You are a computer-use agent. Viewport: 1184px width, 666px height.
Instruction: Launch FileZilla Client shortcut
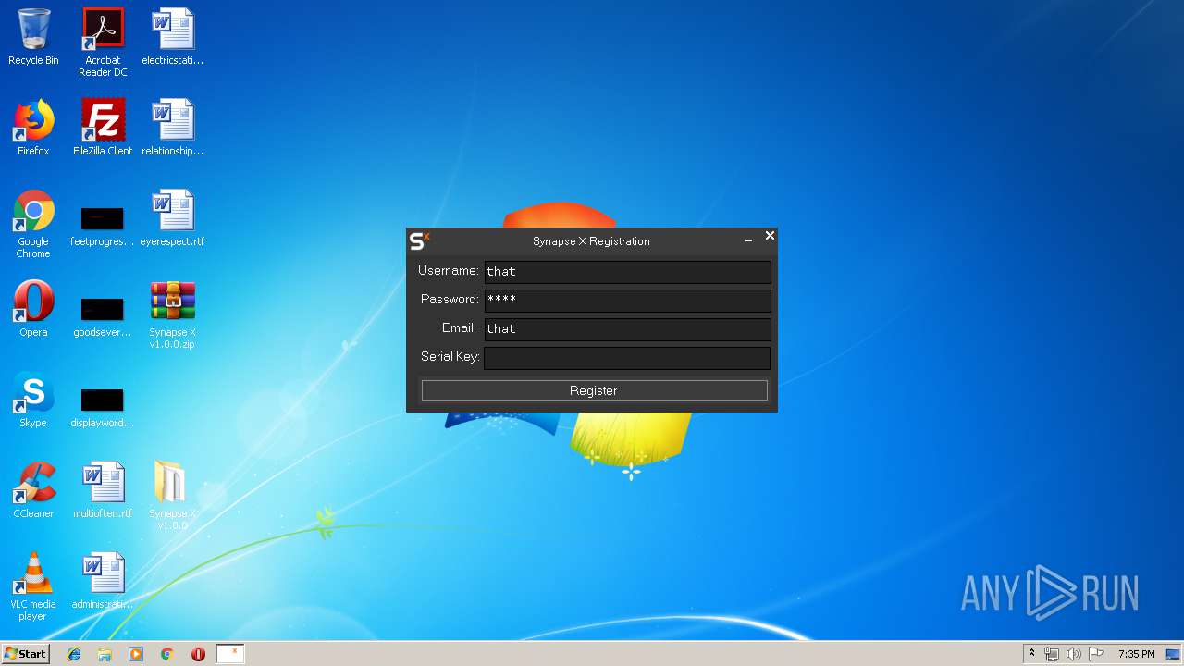point(103,128)
